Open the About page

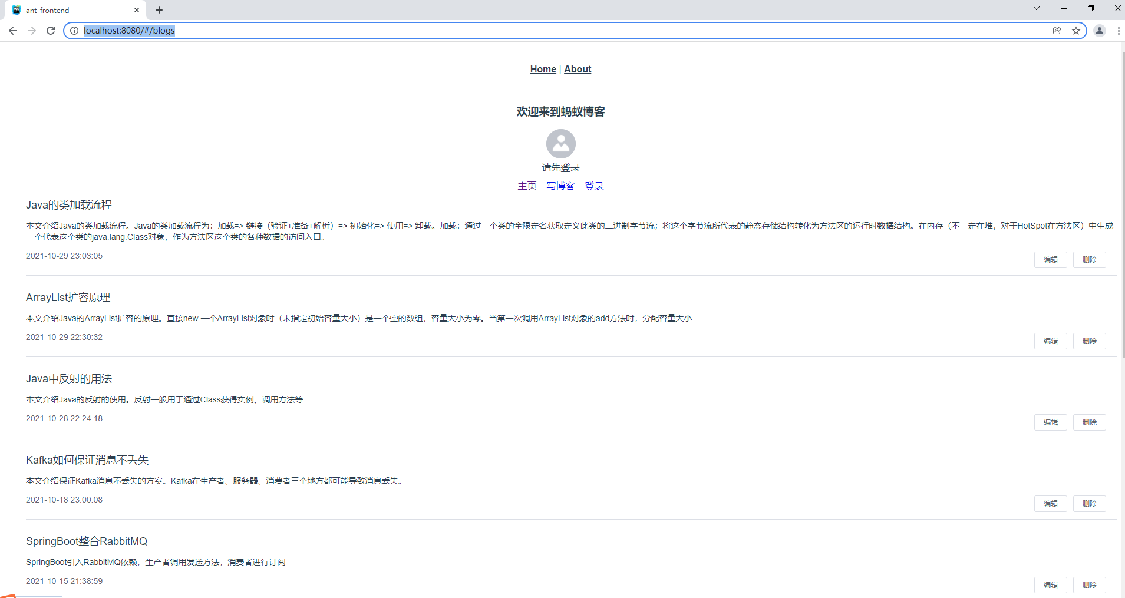577,69
